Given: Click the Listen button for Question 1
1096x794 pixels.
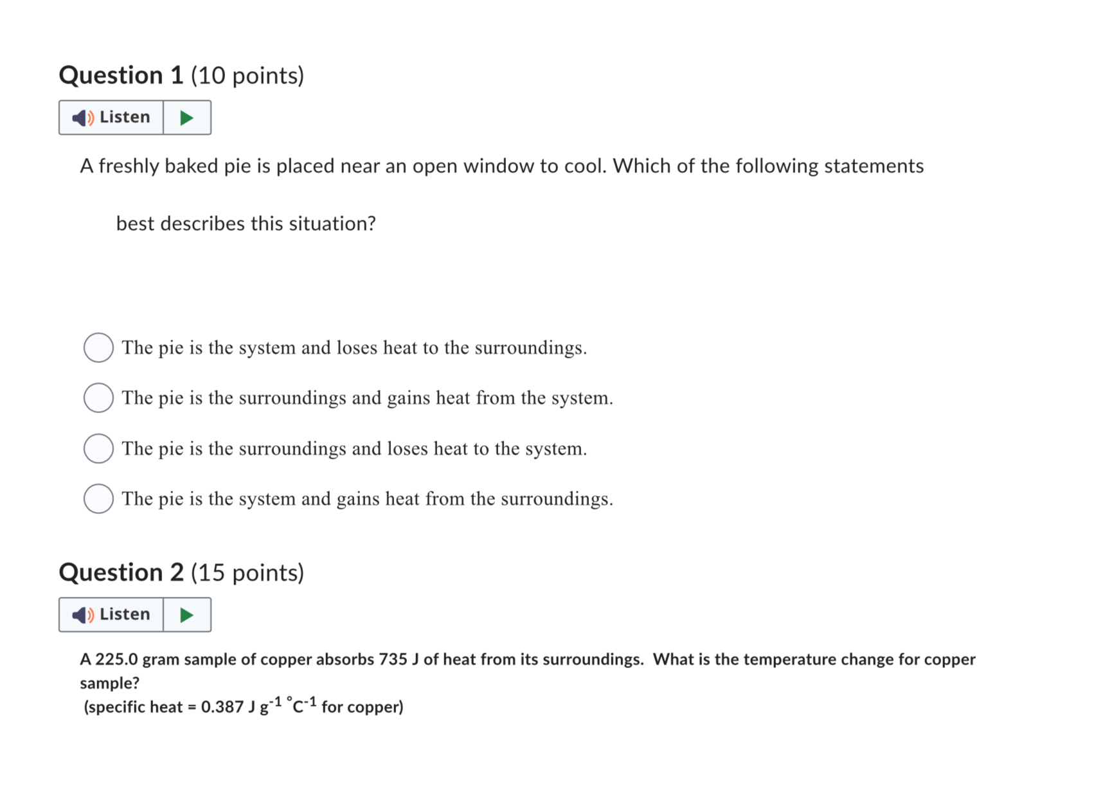Looking at the screenshot, I should point(110,117).
